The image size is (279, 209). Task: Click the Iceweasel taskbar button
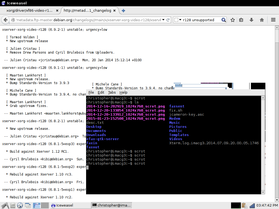tap(70, 205)
